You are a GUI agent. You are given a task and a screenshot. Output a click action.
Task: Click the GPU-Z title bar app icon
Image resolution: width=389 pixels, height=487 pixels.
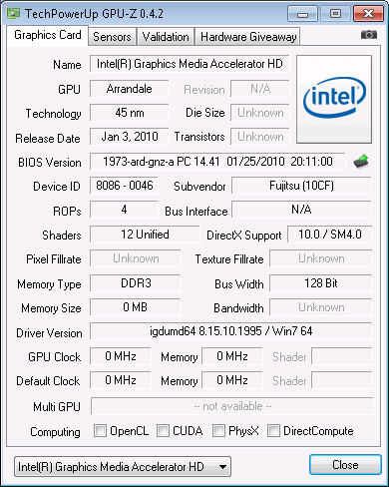tap(14, 14)
